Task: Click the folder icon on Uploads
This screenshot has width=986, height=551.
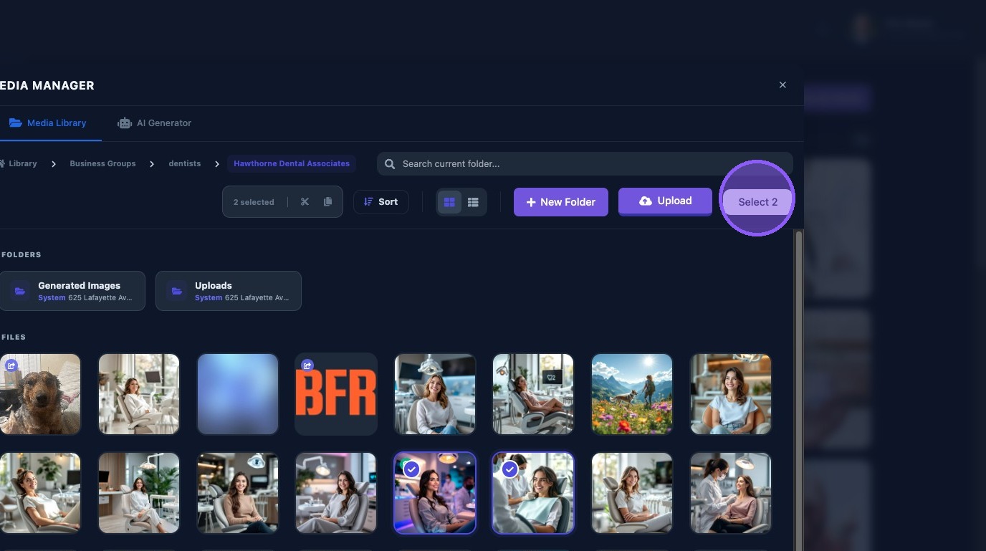Action: pyautogui.click(x=176, y=291)
